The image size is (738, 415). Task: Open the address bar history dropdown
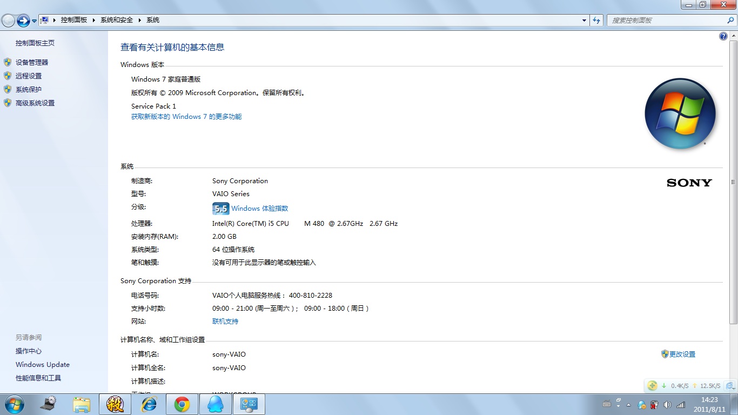coord(585,21)
